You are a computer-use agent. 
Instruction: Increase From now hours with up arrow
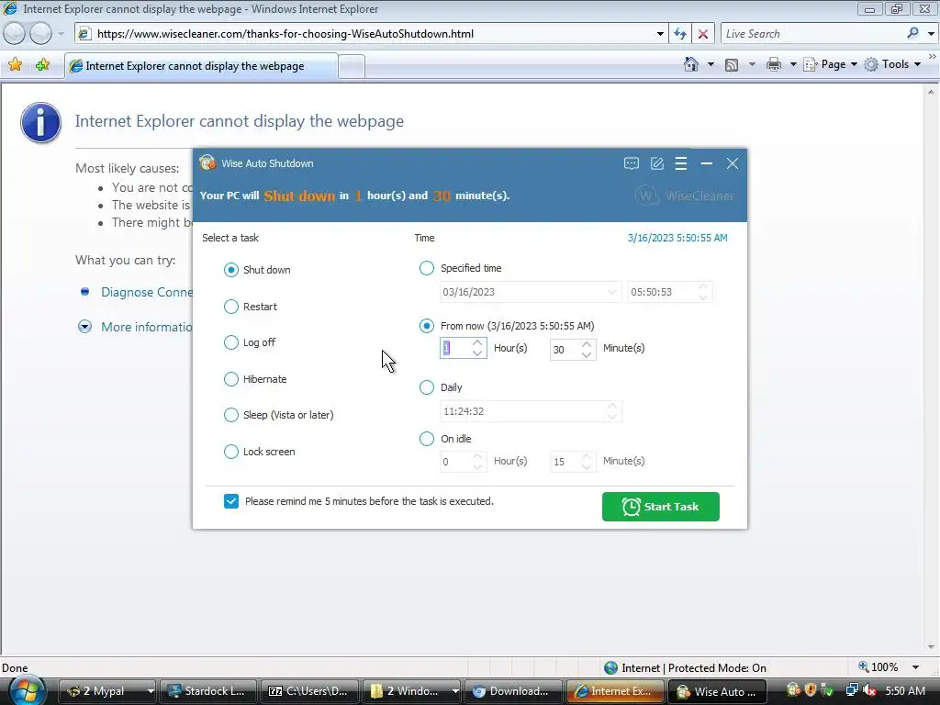477,343
